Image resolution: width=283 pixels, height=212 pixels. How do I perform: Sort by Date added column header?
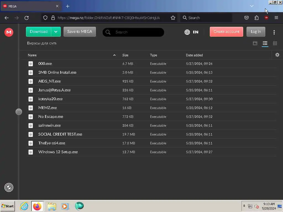coord(194,55)
